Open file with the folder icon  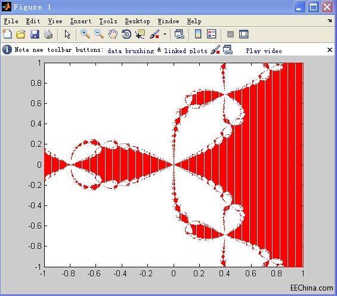pos(21,34)
